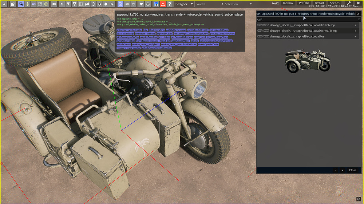This screenshot has width=364, height=204.
Task: Click the wheelsSpecialOrder tag
Action: click(208, 44)
